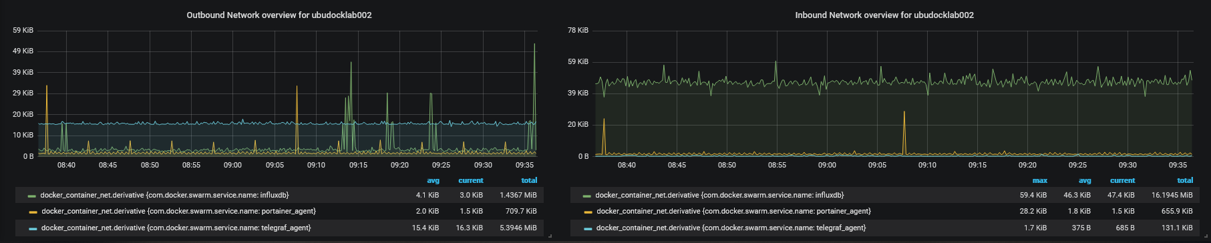This screenshot has height=243, width=1211.
Task: Click Inbound telegraf_agent current 685 B
Action: click(x=1125, y=228)
